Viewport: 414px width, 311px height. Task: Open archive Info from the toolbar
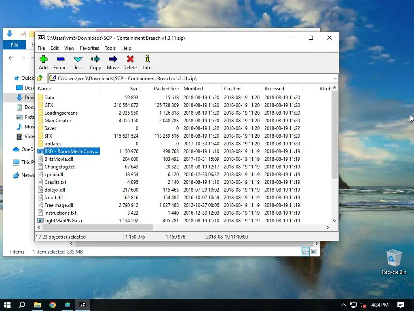(147, 62)
